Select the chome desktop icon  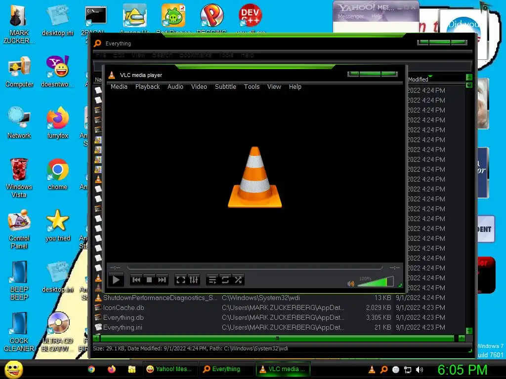pyautogui.click(x=57, y=174)
